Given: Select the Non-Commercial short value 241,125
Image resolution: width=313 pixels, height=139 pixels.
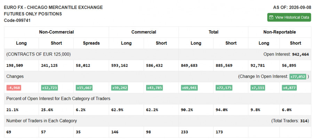Looking at the screenshot, I should click(49, 65).
